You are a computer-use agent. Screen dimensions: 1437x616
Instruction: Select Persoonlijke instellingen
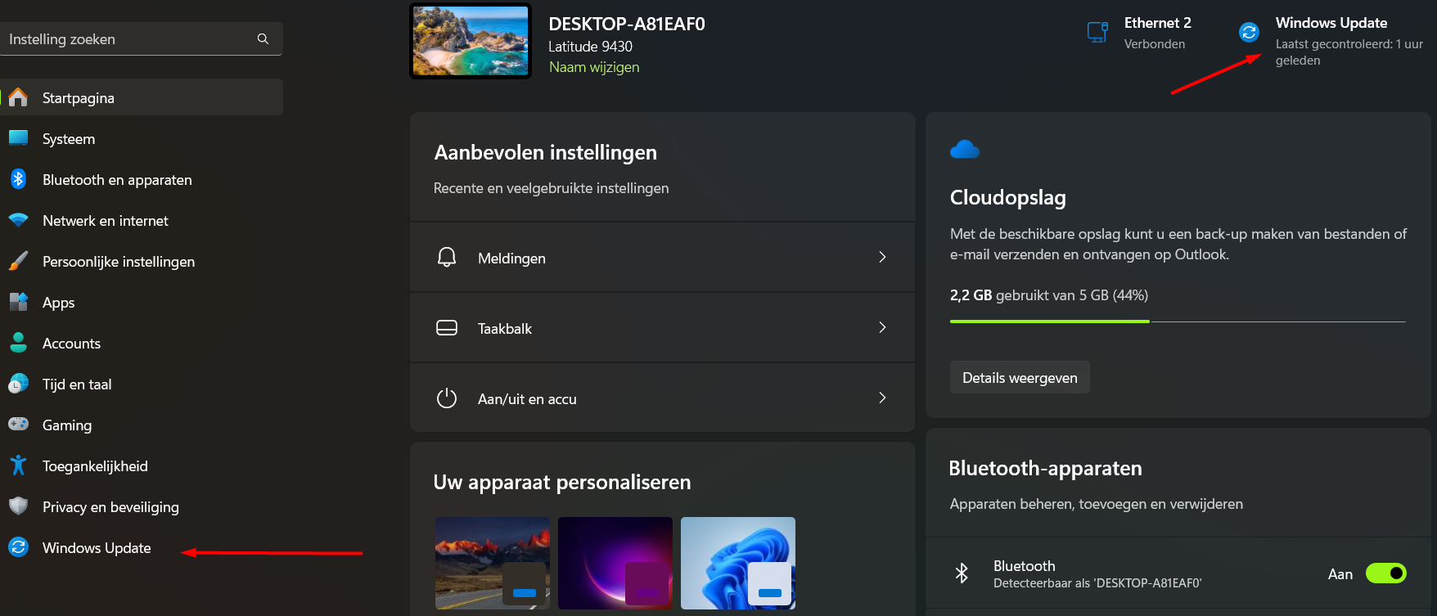pos(142,261)
